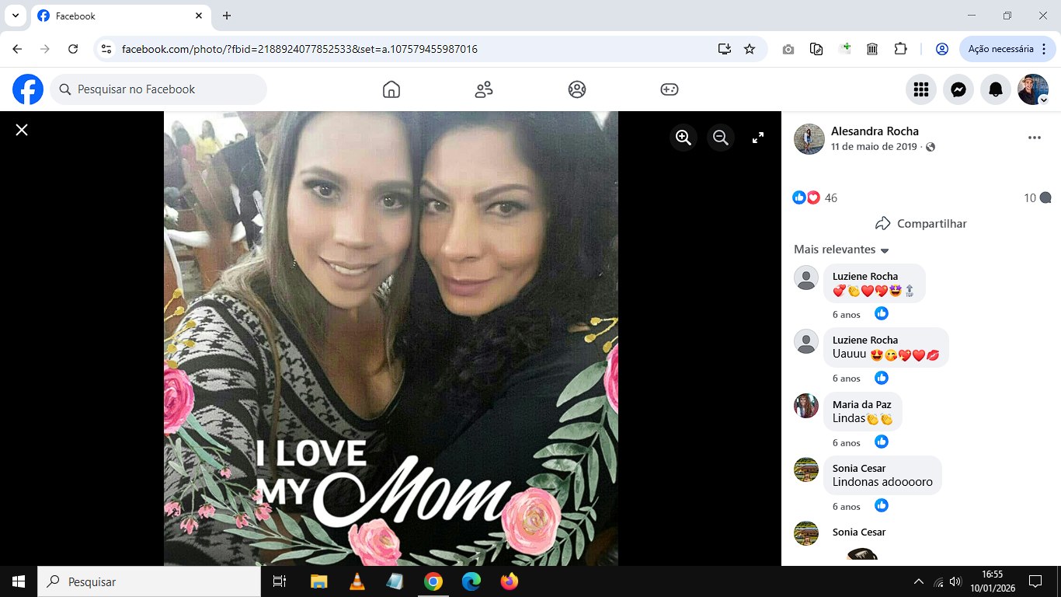Open the notifications bell

point(996,89)
